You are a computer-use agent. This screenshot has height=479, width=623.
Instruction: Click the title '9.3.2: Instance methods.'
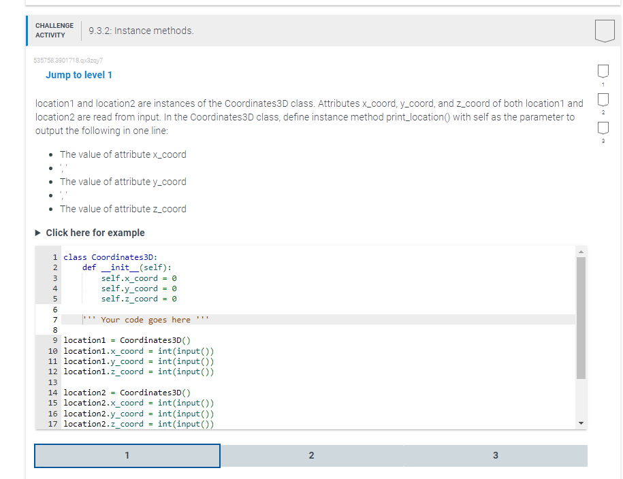click(141, 31)
